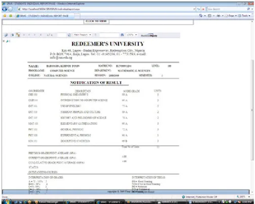The image size is (255, 204).
Task: Click the IE Forward navigation button
Action: 10,9
